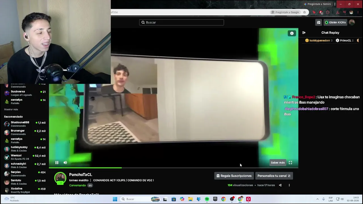
Task: Open Chrome three-dot menu
Action: click(x=358, y=12)
